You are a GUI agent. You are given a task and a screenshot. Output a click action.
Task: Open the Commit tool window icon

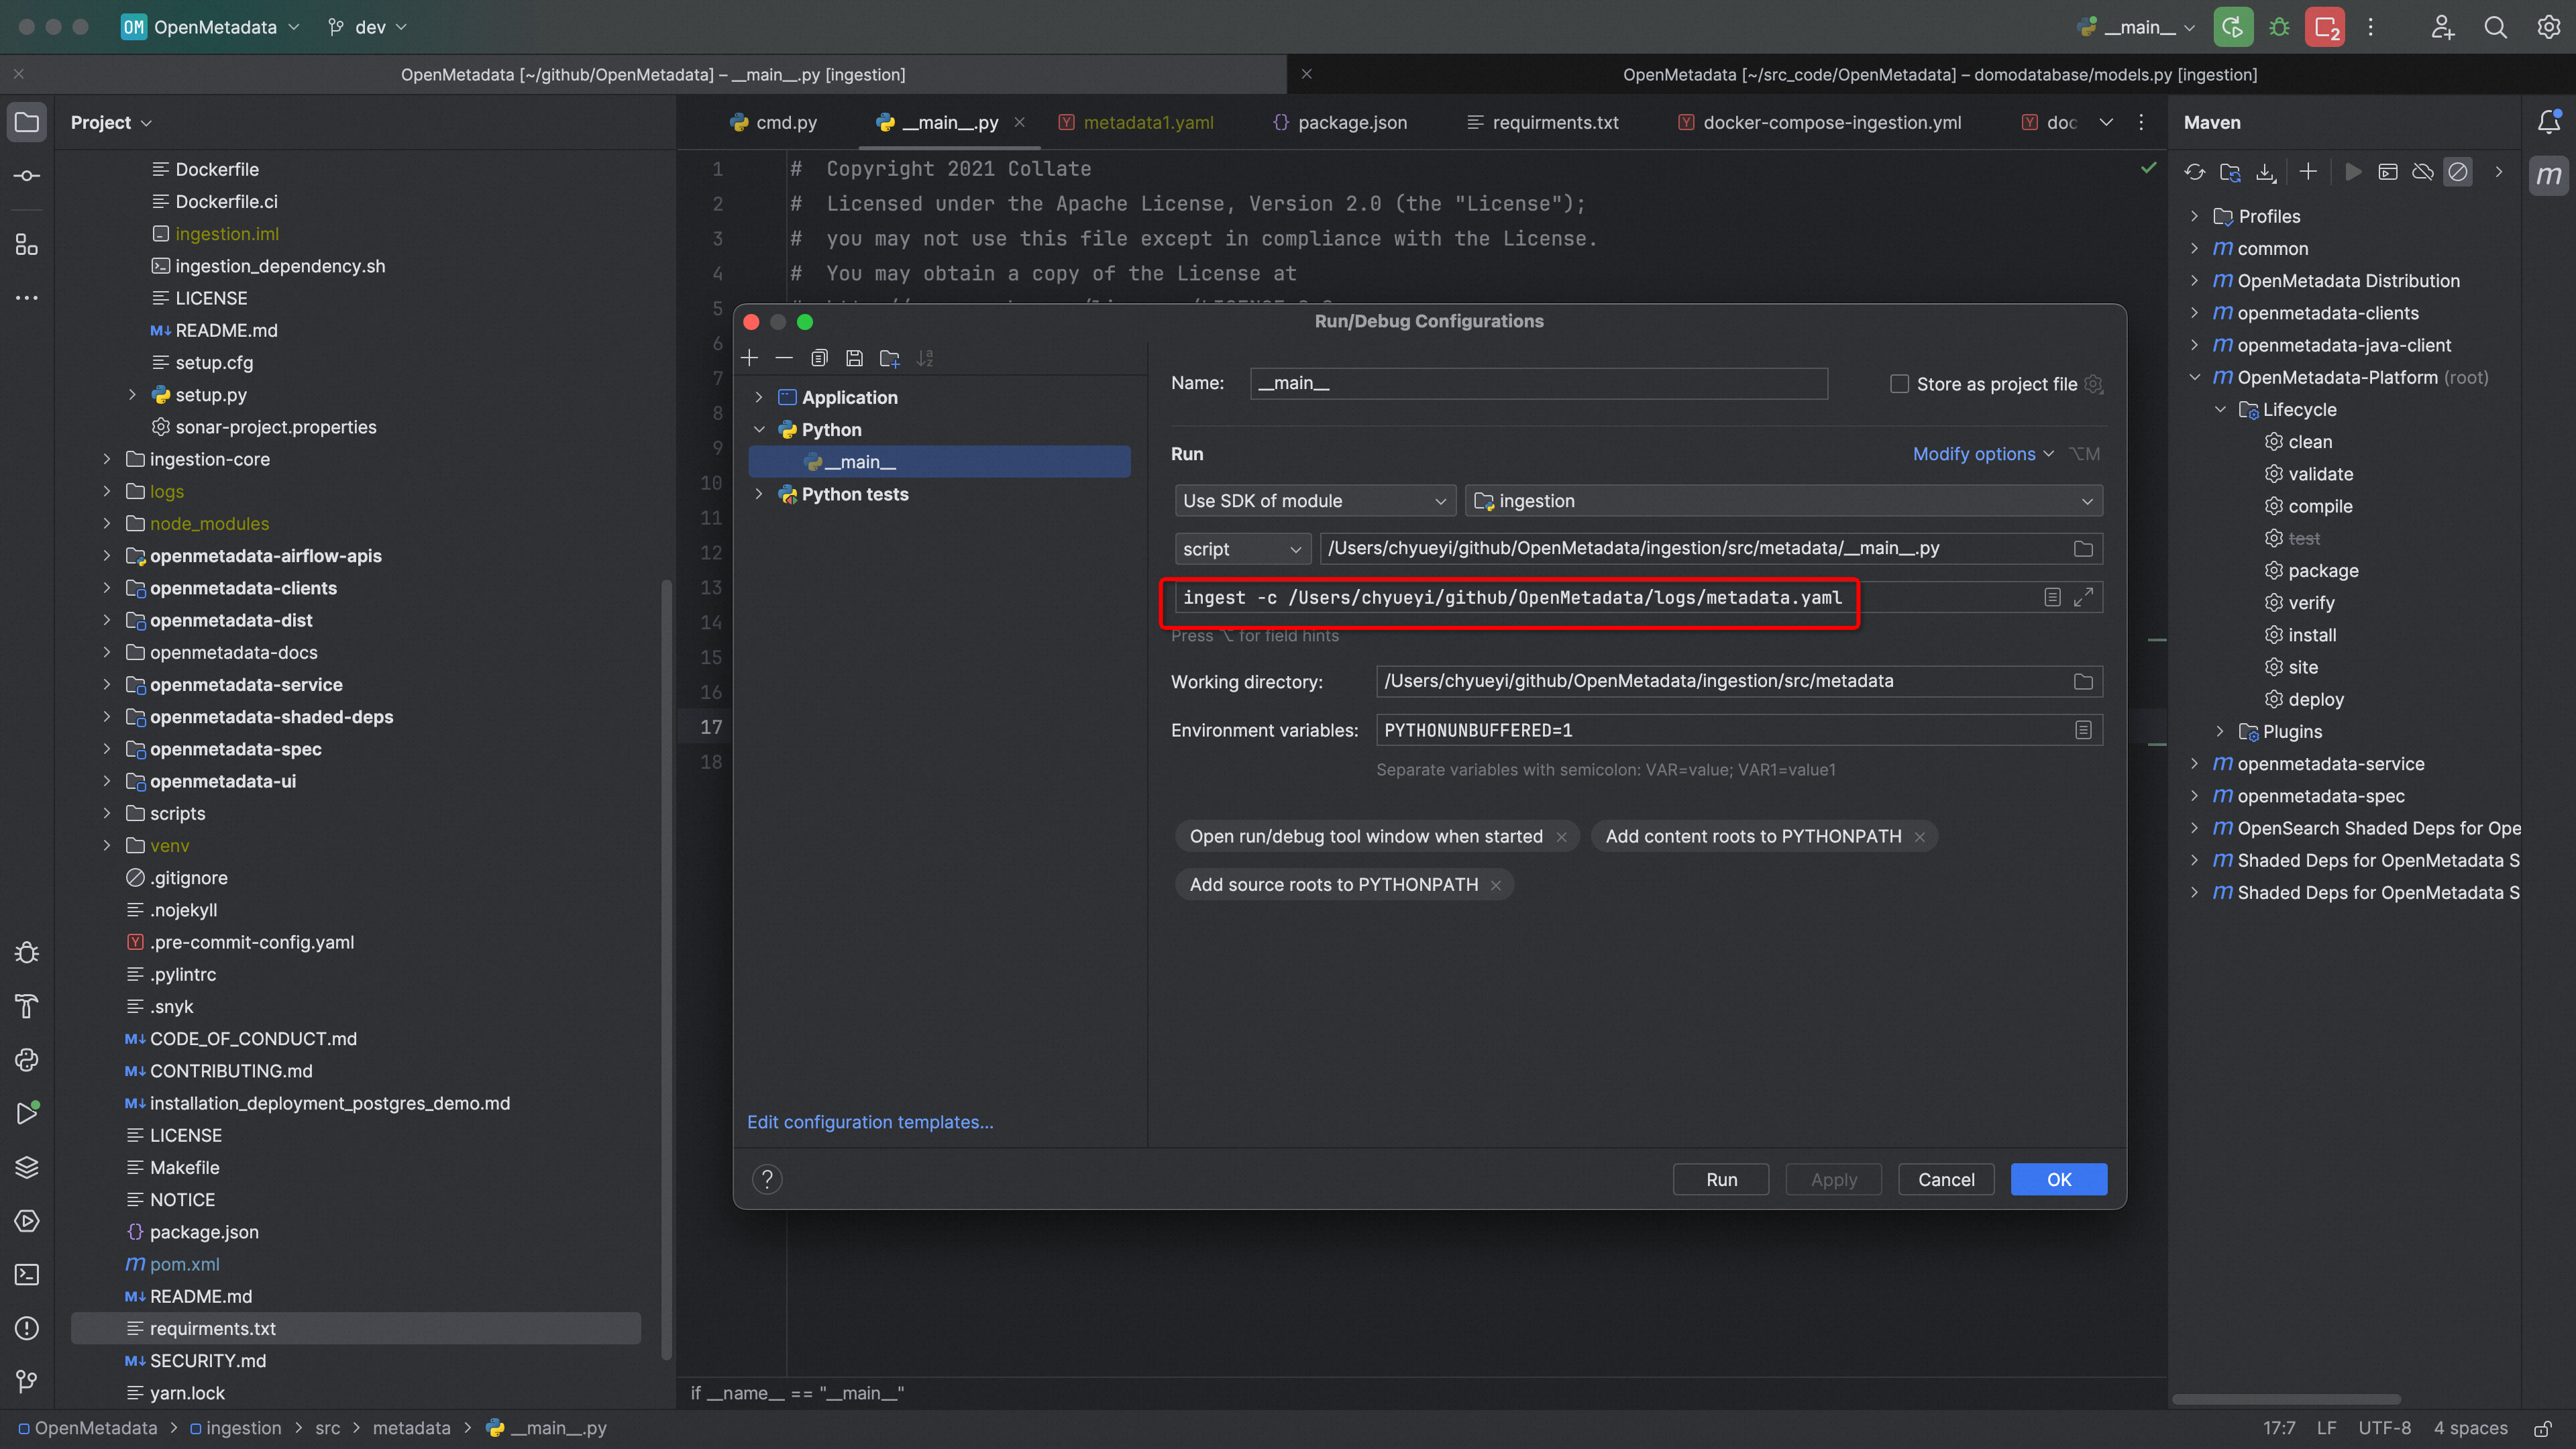(27, 176)
